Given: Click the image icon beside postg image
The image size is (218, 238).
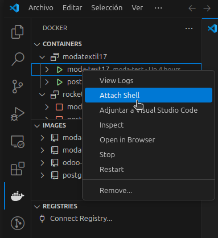Looking at the screenshot, I should point(55,175).
